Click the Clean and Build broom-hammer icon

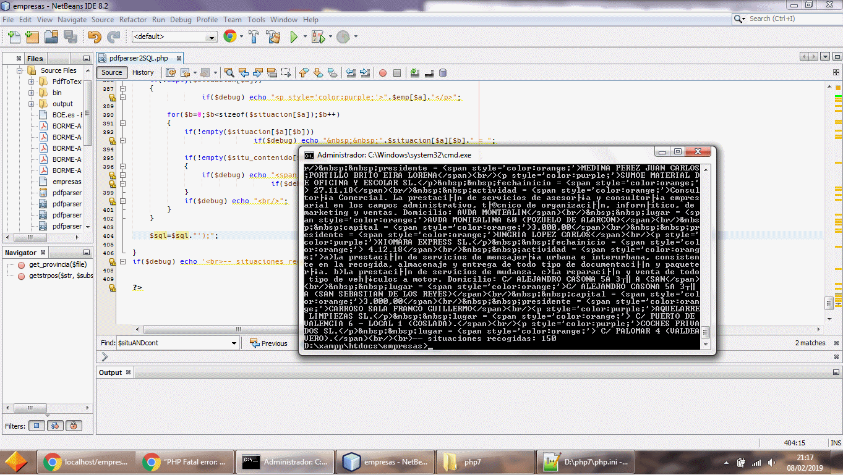(x=273, y=37)
